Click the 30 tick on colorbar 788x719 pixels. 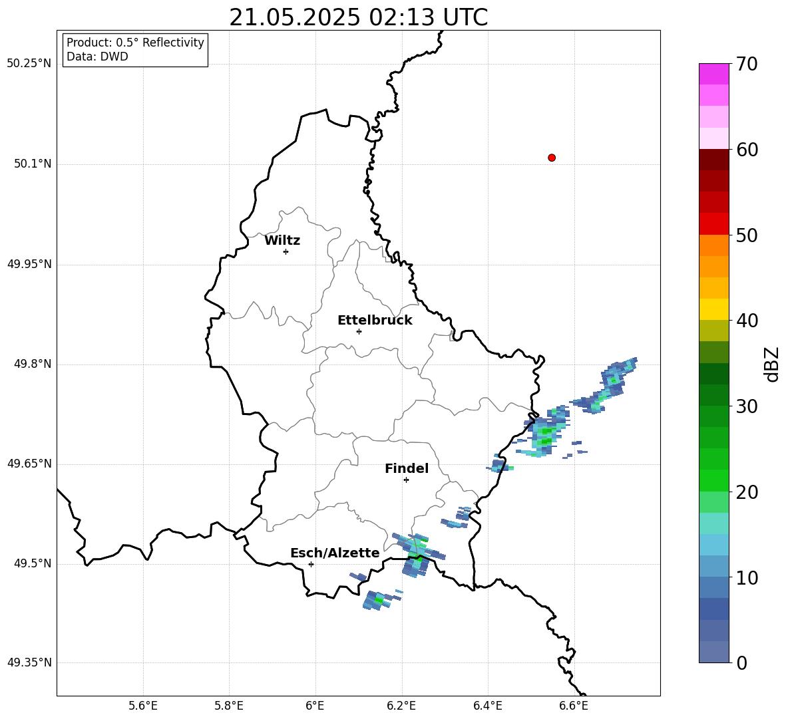click(747, 406)
